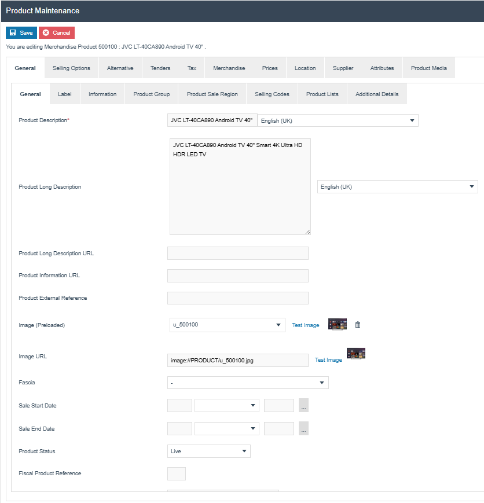Open the Selling Options tab
This screenshot has height=503, width=484.
point(71,68)
